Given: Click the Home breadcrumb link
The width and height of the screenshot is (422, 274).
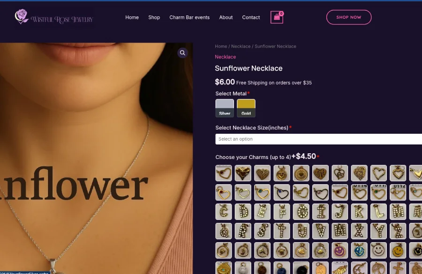Looking at the screenshot, I should click(221, 46).
